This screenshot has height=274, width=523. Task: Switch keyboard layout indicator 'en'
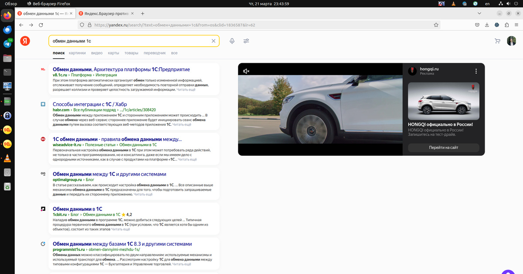coord(487,3)
